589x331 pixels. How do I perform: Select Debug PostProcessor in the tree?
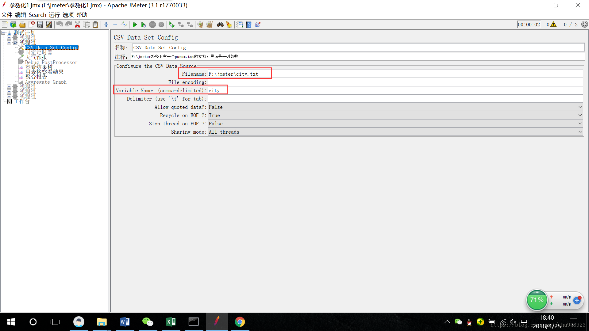click(51, 62)
